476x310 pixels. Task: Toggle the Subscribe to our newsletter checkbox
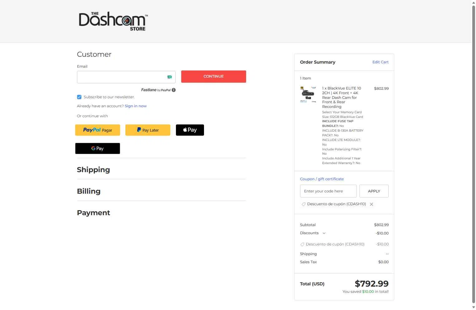(x=79, y=97)
